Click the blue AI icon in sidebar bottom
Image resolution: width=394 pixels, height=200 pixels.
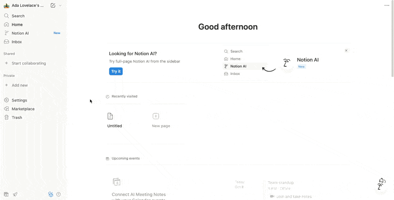pyautogui.click(x=51, y=195)
